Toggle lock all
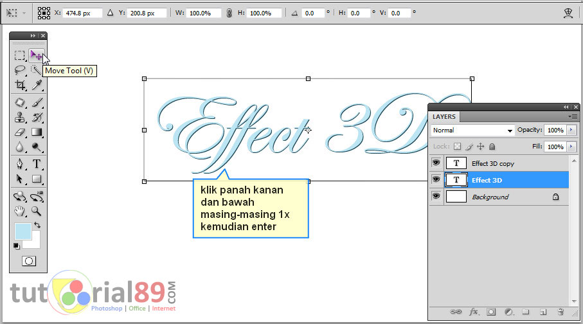This screenshot has width=583, height=324. click(492, 147)
